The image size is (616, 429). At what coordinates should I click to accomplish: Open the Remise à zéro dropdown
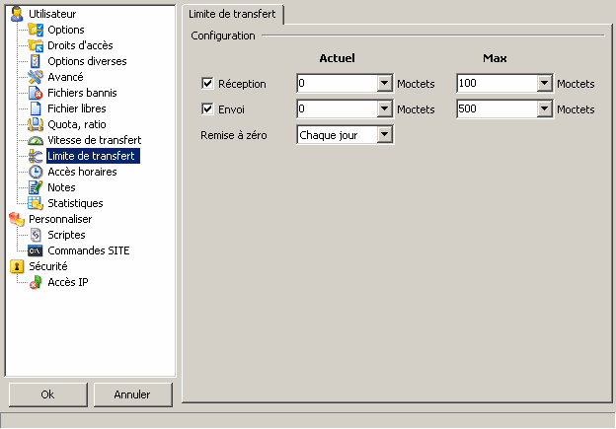pyautogui.click(x=384, y=134)
